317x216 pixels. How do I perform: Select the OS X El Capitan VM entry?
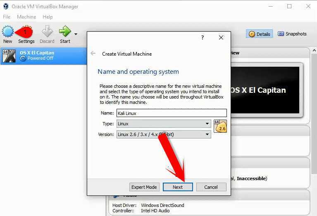coord(43,56)
